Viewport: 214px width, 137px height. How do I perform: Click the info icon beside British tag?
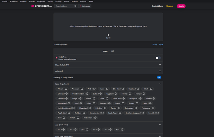[151, 89]
